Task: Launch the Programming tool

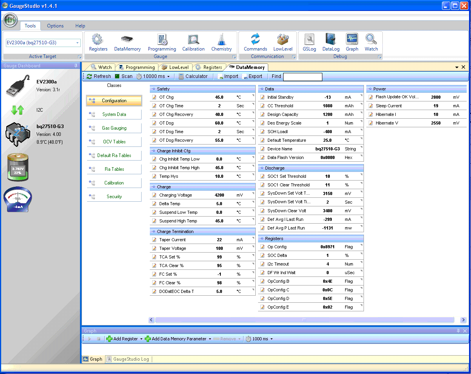Action: 162,42
